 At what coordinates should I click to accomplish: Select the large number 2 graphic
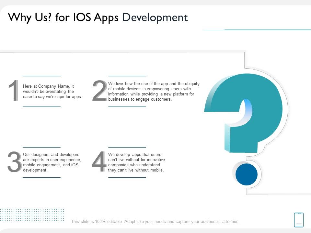99,92
